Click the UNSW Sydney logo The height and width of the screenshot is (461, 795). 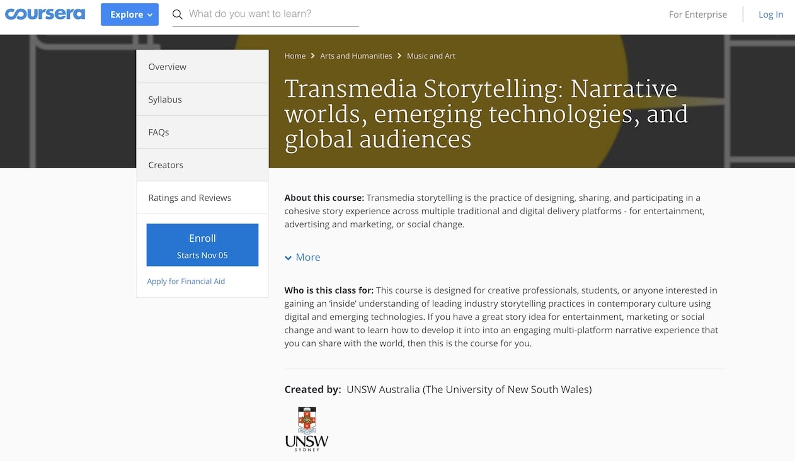tap(307, 429)
